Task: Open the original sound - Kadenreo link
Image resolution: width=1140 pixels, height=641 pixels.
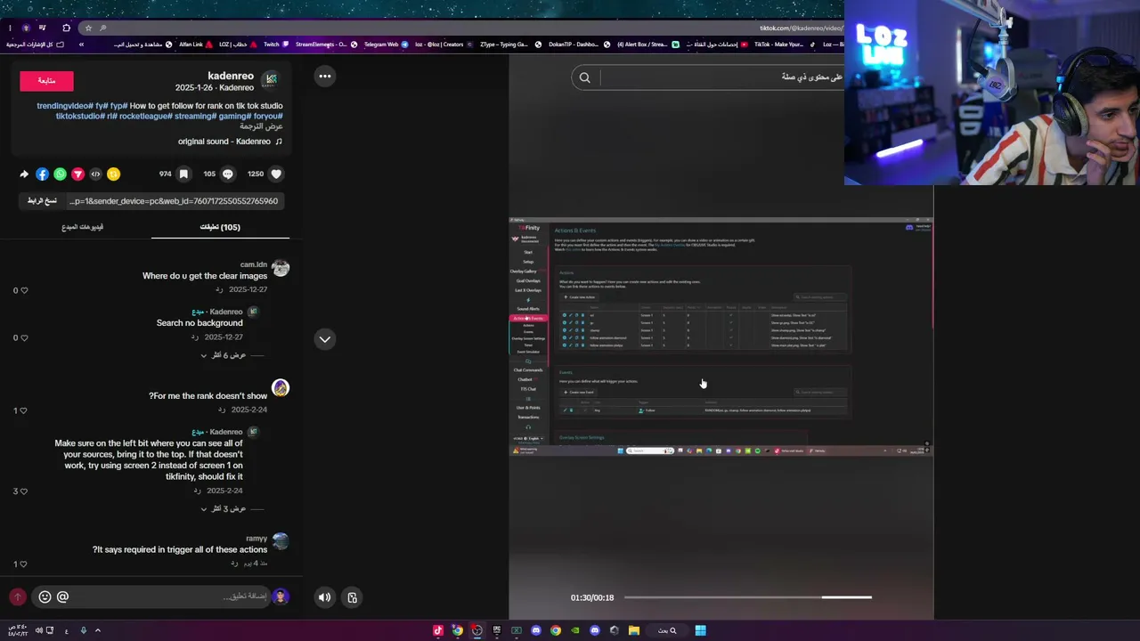Action: 230,142
